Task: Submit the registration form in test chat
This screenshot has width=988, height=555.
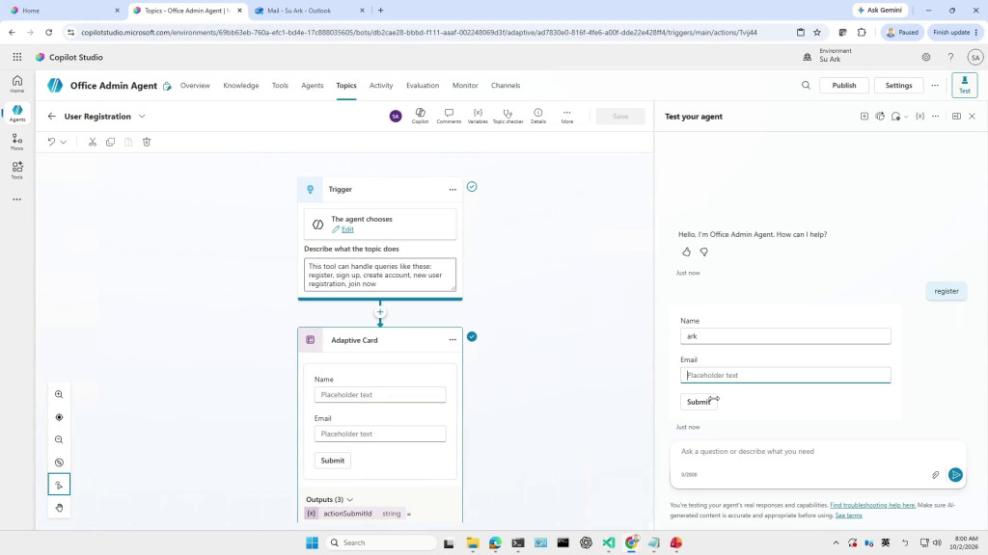Action: click(699, 402)
